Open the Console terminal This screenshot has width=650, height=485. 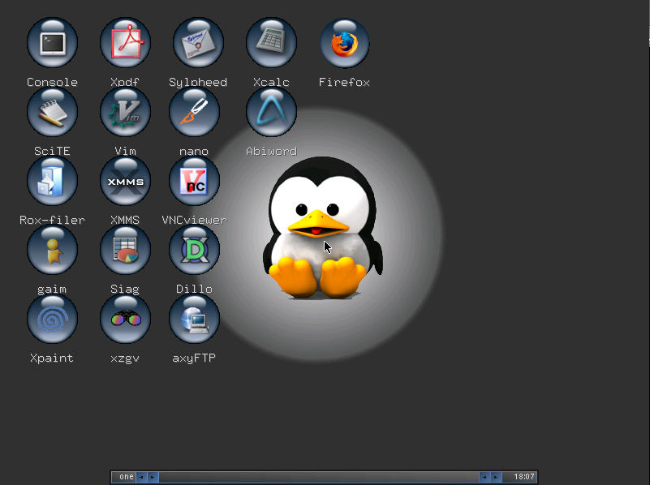pos(52,42)
